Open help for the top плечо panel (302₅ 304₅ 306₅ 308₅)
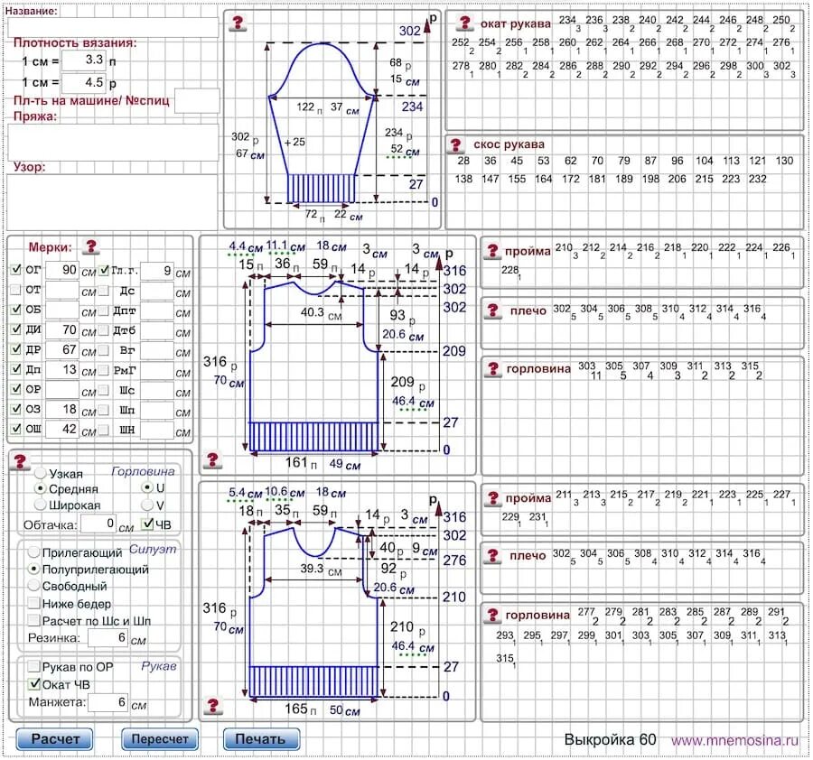This screenshot has width=813, height=760. (492, 310)
